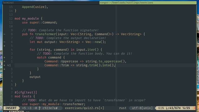199x112 pixels.
Task: Click the 'output' return expression
Action: [35, 77]
